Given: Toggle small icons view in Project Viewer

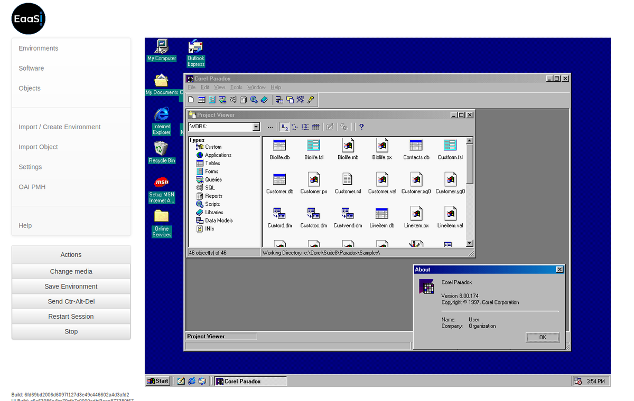Looking at the screenshot, I should click(295, 127).
